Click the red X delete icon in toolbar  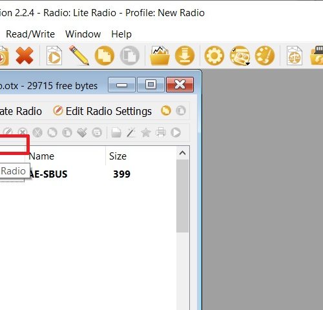25,56
